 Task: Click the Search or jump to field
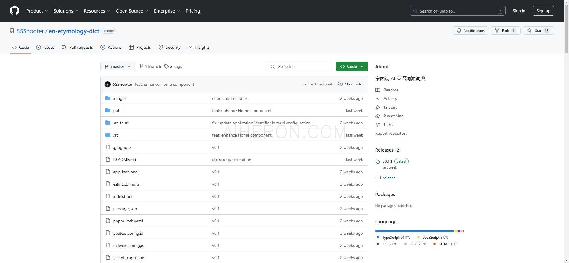tap(458, 11)
